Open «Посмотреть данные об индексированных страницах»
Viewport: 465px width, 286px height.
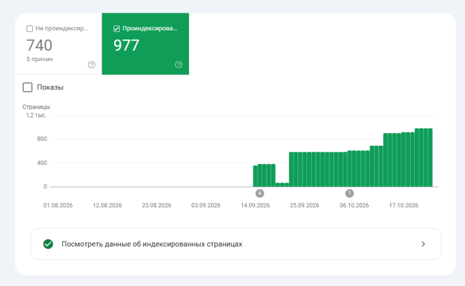click(x=236, y=244)
